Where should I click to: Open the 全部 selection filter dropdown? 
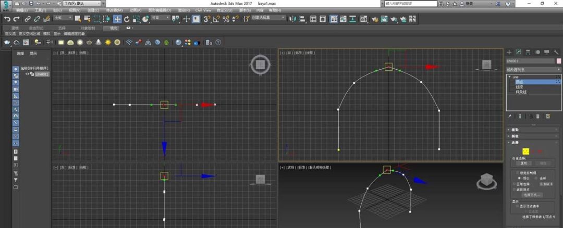coord(63,18)
